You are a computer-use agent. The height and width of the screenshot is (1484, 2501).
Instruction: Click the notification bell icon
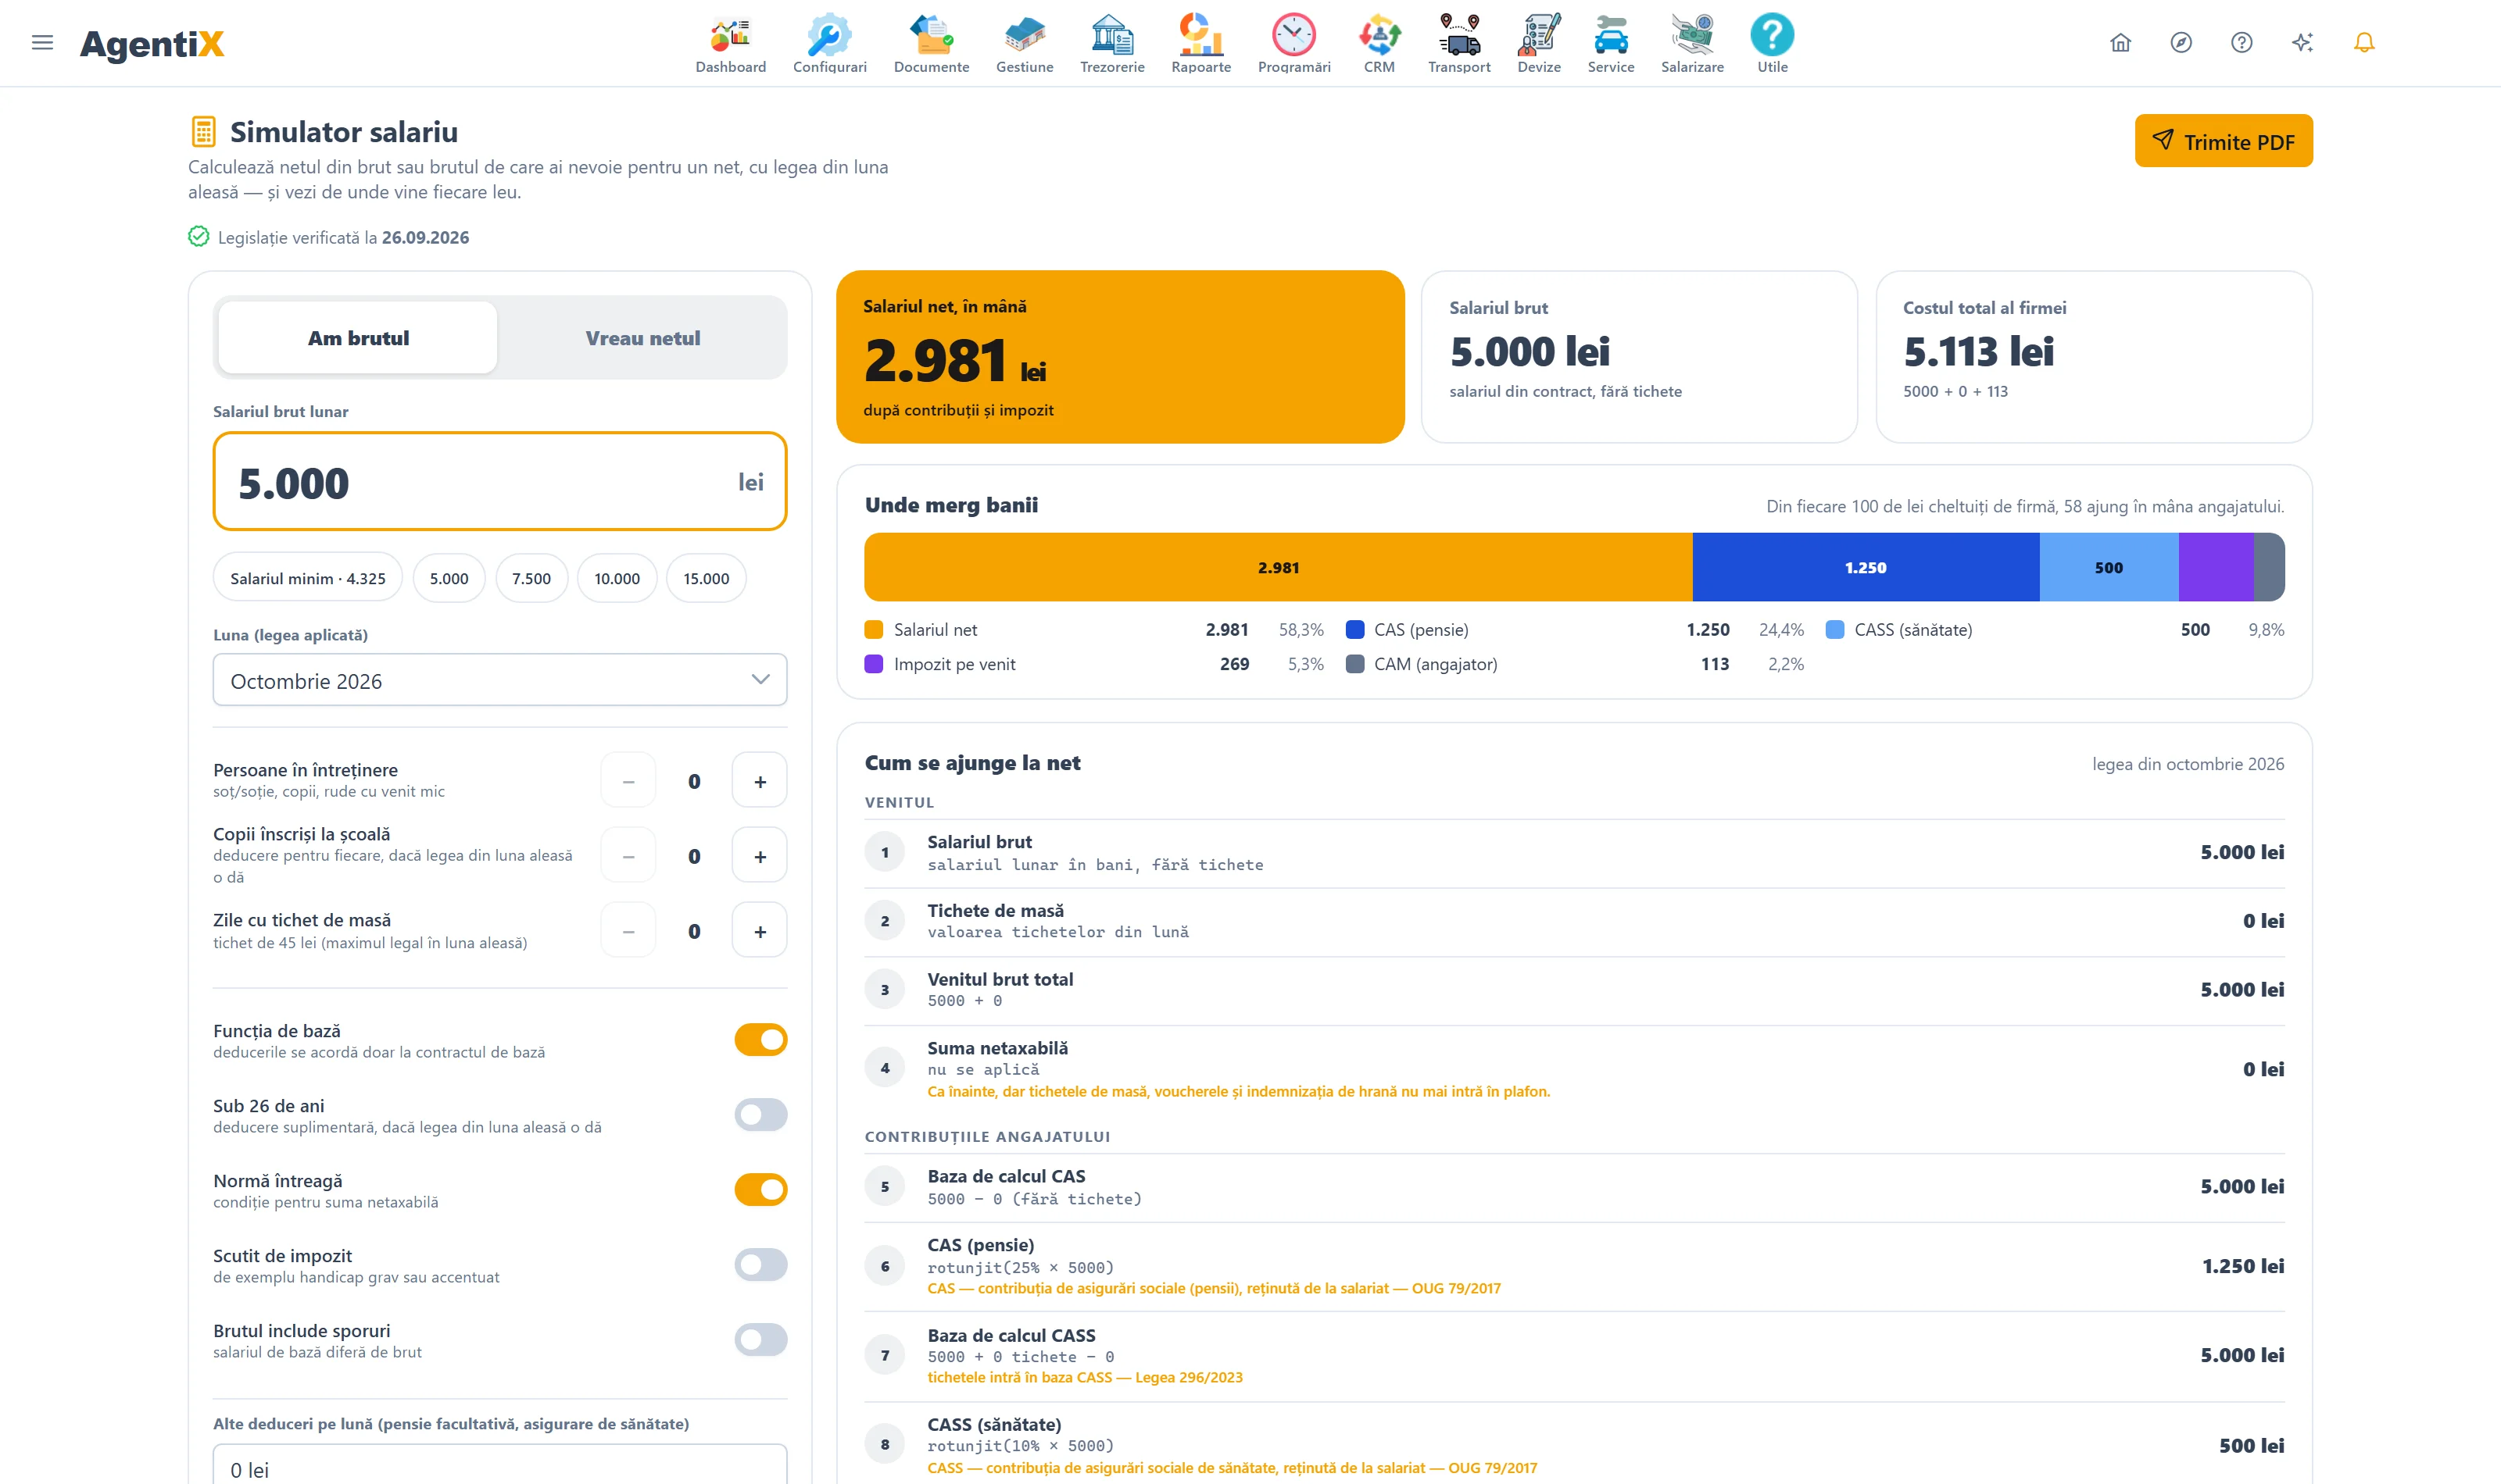pos(2363,42)
